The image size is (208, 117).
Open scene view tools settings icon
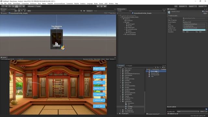(81, 11)
